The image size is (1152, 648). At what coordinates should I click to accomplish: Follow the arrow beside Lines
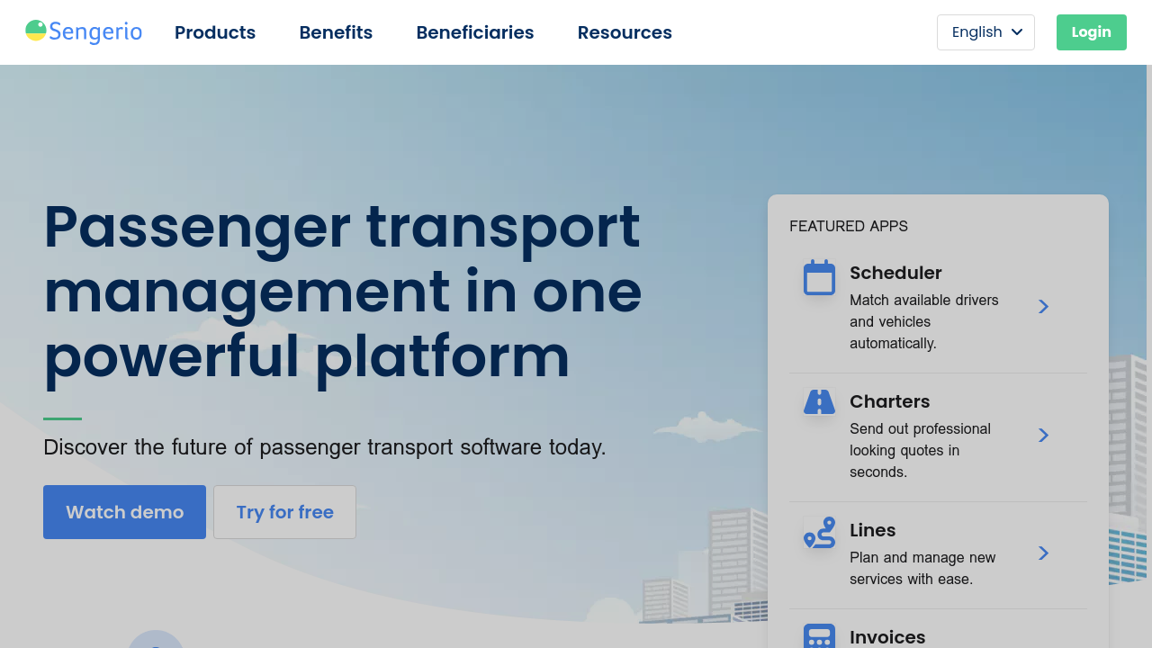(1043, 553)
